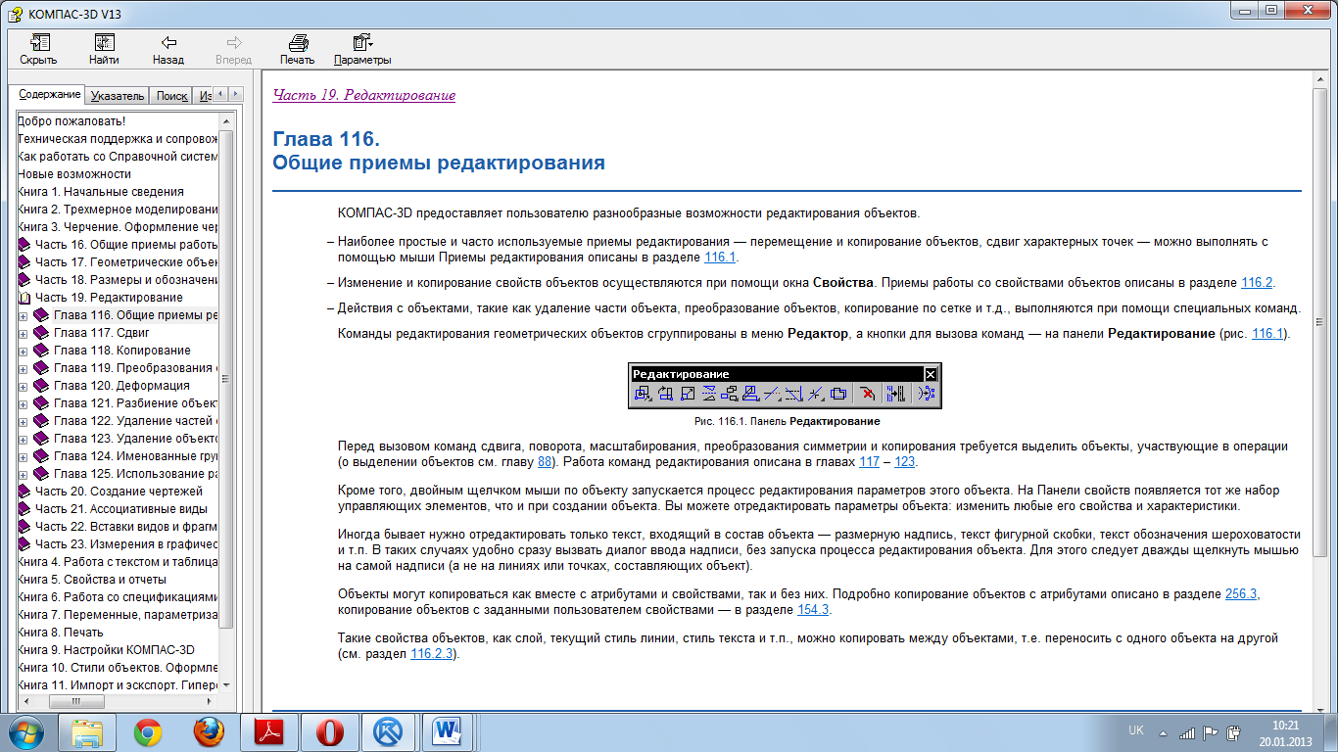The width and height of the screenshot is (1338, 752).
Task: Open Книга 8. Печать
Action: (61, 633)
